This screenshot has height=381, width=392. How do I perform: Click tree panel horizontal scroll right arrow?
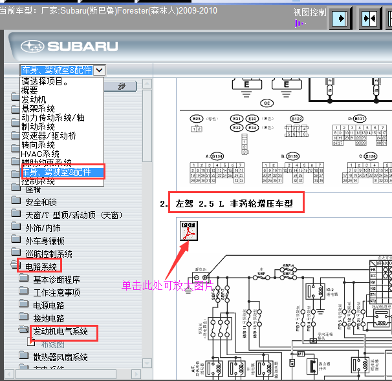tap(136, 375)
